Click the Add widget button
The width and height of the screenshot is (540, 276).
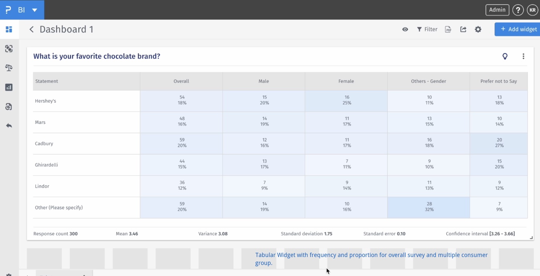[x=517, y=29]
